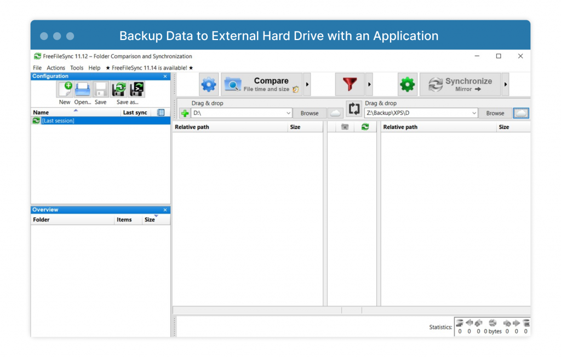Click the last statistics icon at right
This screenshot has width=561, height=357.
coord(526,323)
